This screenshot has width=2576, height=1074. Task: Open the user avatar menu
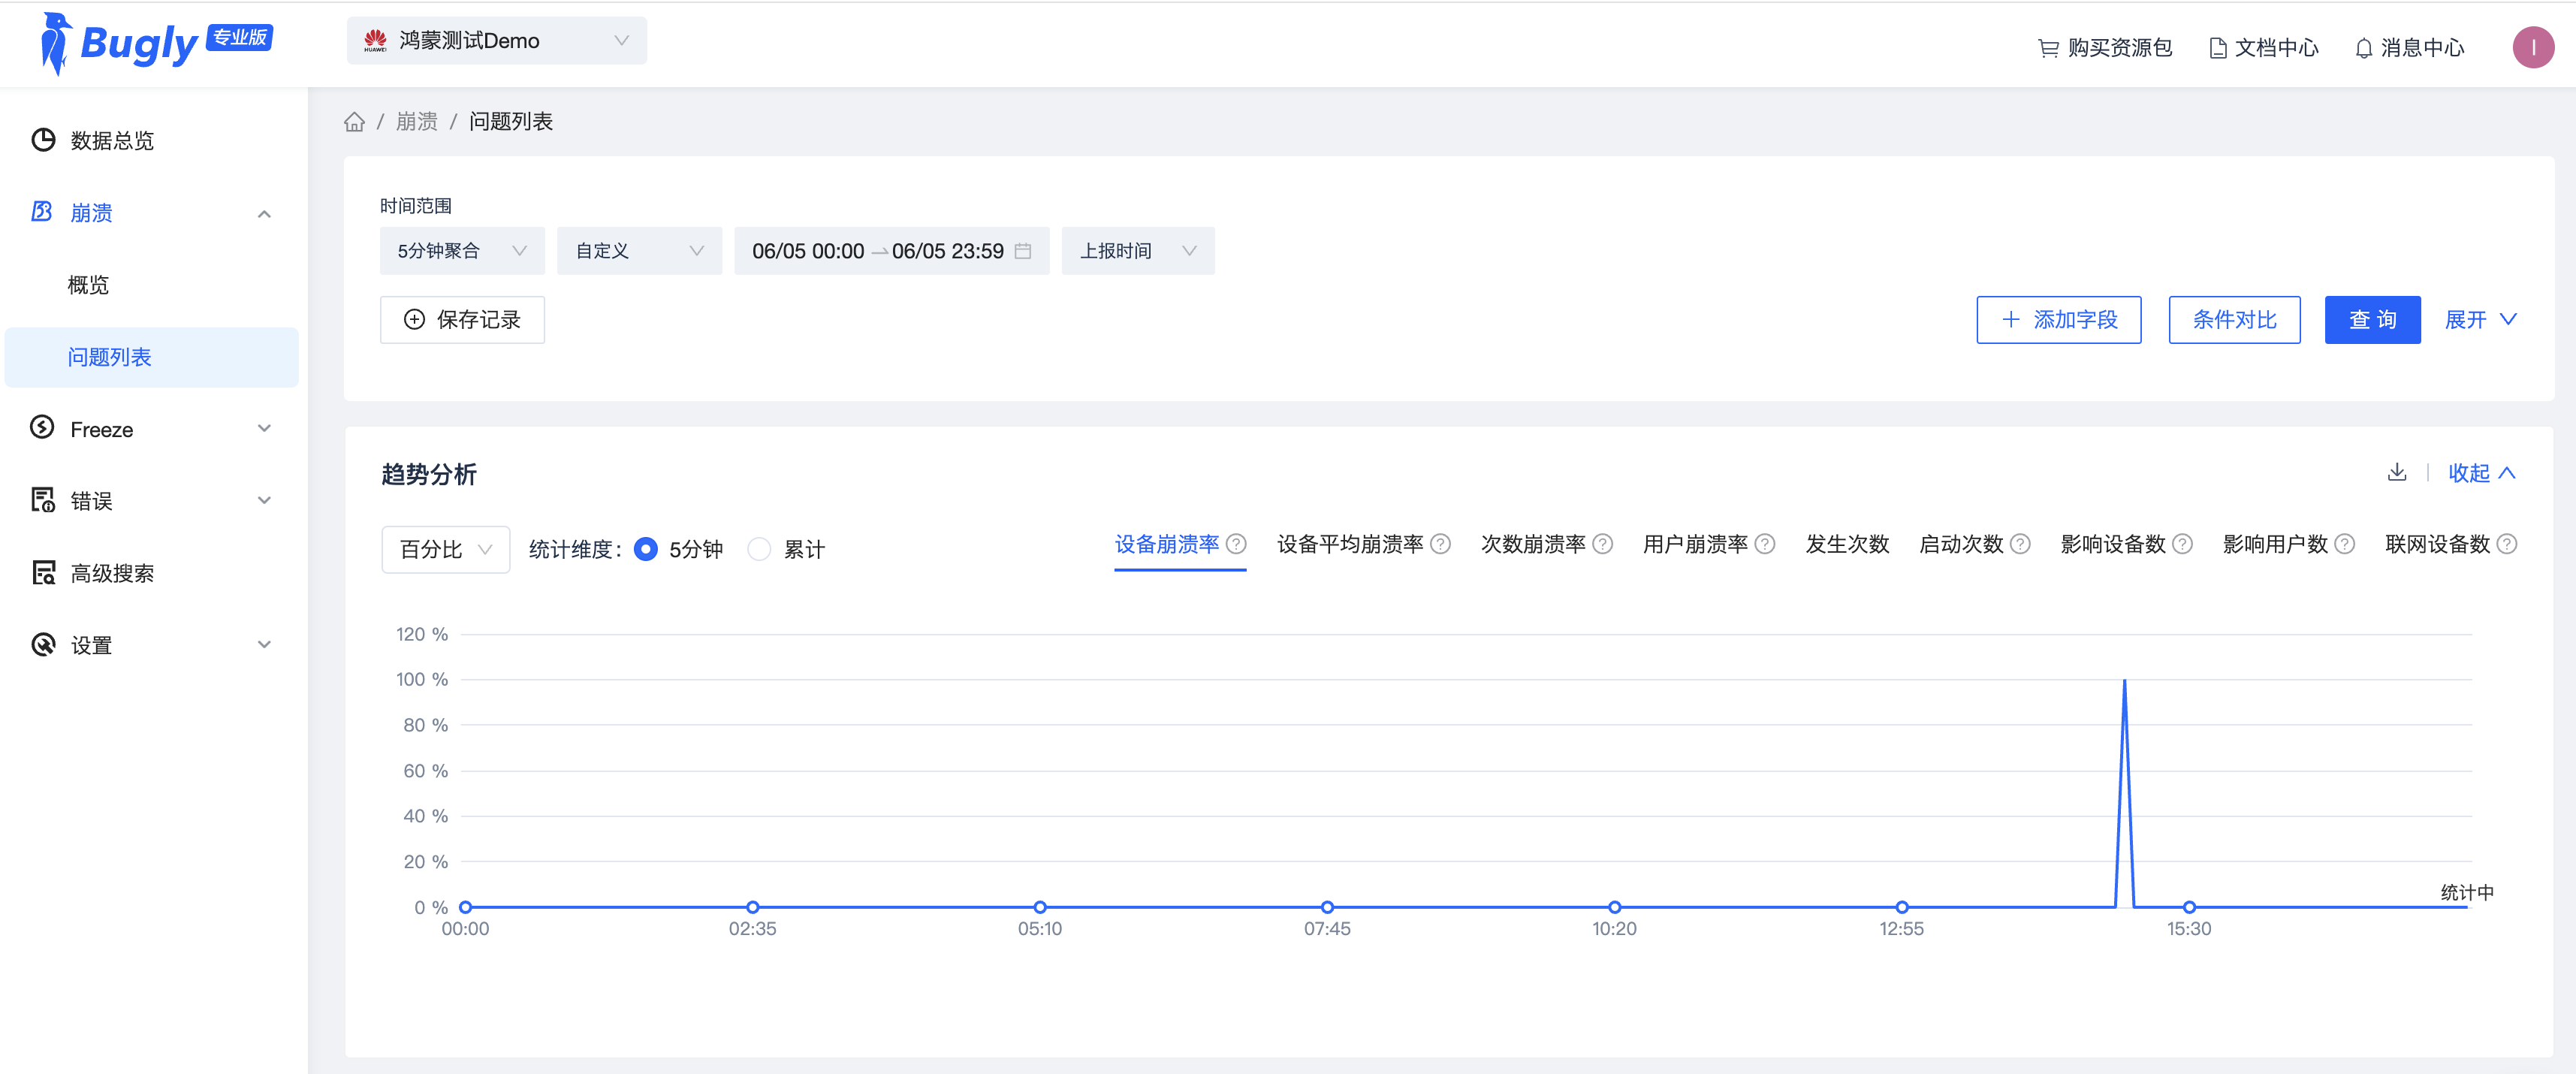(x=2533, y=47)
